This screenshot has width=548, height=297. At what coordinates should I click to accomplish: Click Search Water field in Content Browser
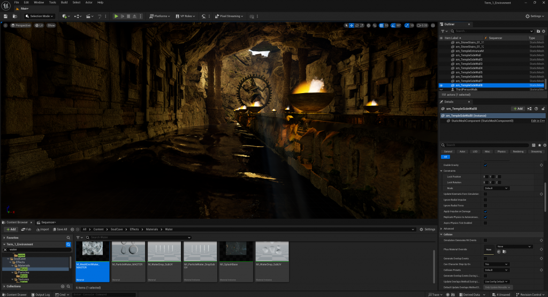[x=138, y=238]
